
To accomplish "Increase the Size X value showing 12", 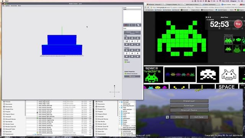I will (127, 38).
